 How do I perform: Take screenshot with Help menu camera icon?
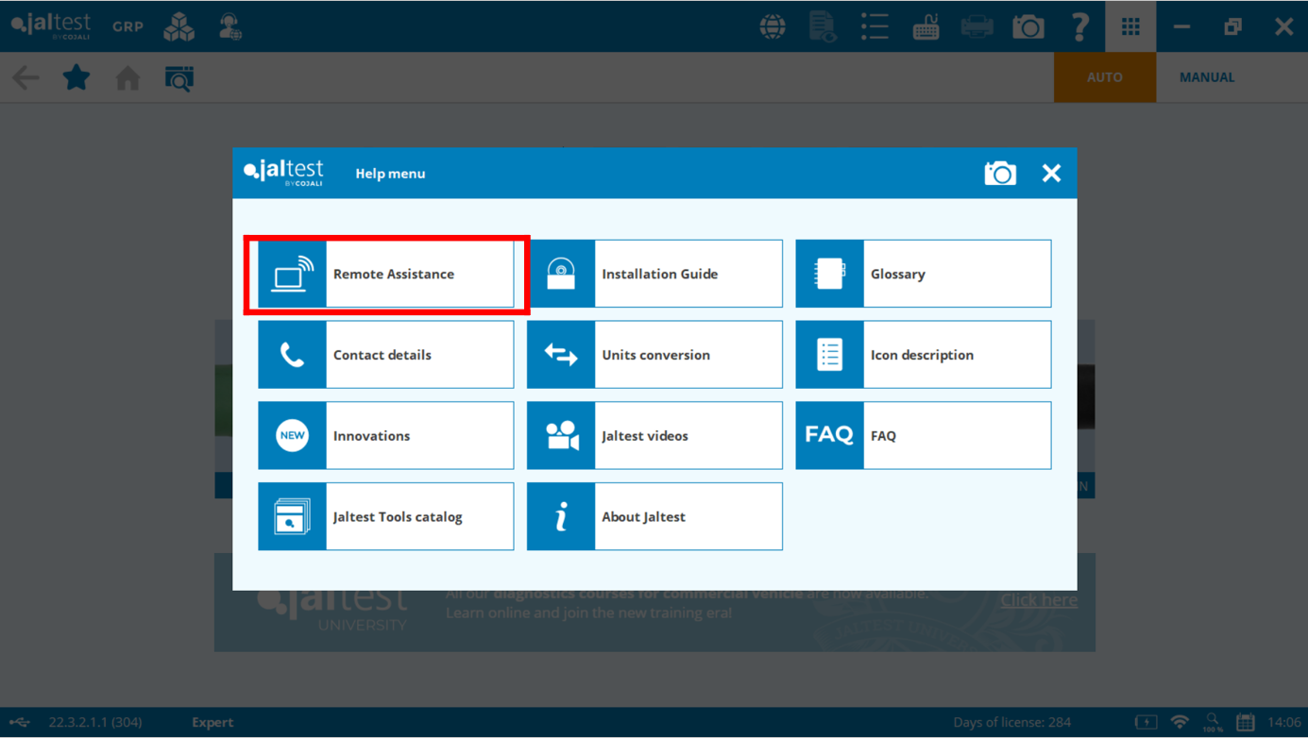pos(1000,174)
